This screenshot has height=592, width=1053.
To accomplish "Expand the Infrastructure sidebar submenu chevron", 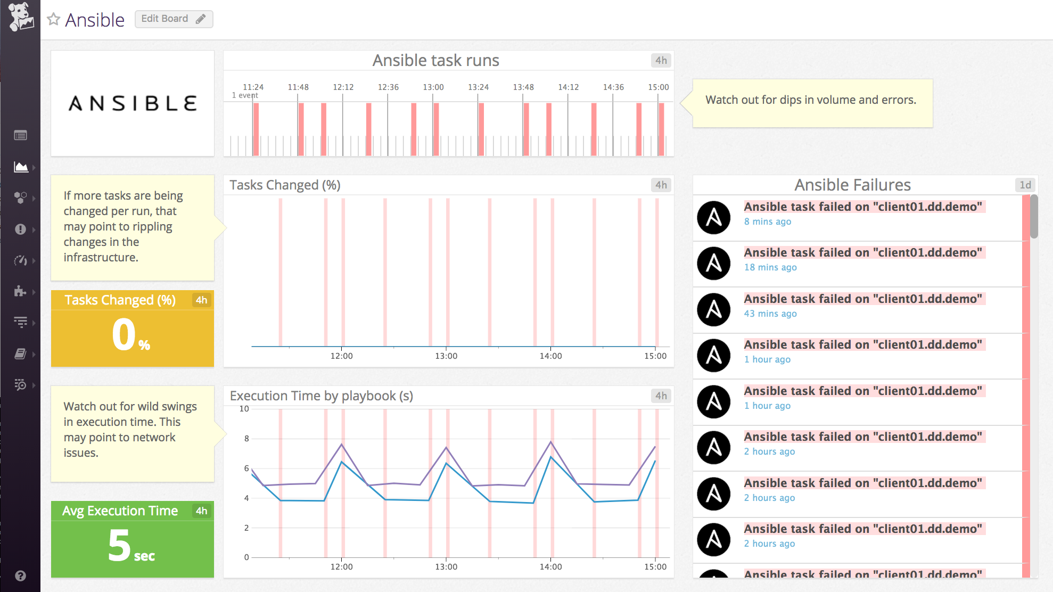I will tap(33, 198).
